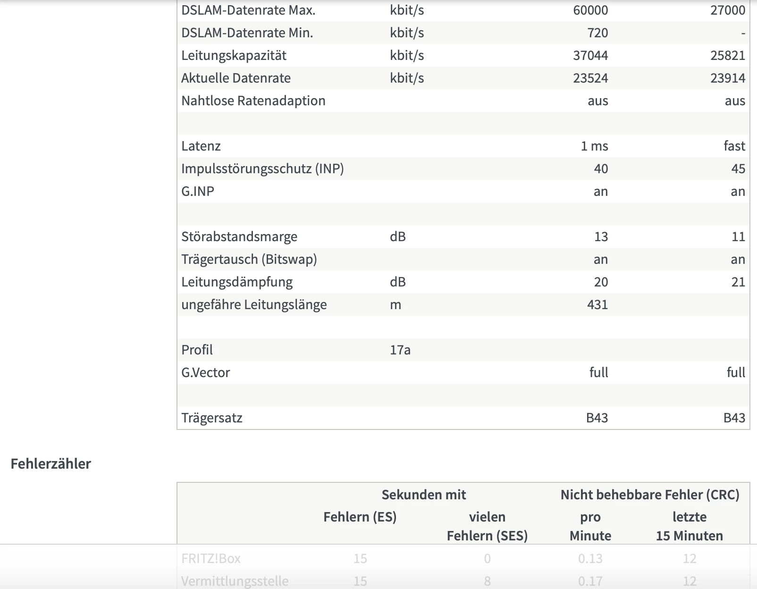
Task: Select the ungefähre Leitungslänge label
Action: coord(253,304)
